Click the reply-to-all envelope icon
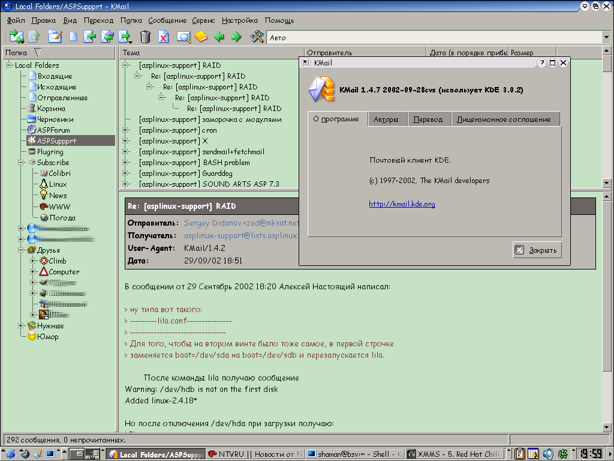This screenshot has height=461, width=614. point(107,37)
